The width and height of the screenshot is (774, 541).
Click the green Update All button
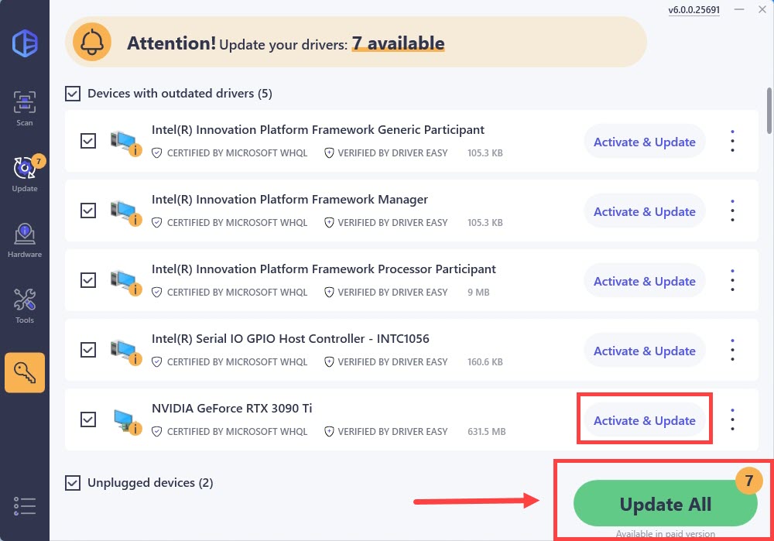point(665,505)
